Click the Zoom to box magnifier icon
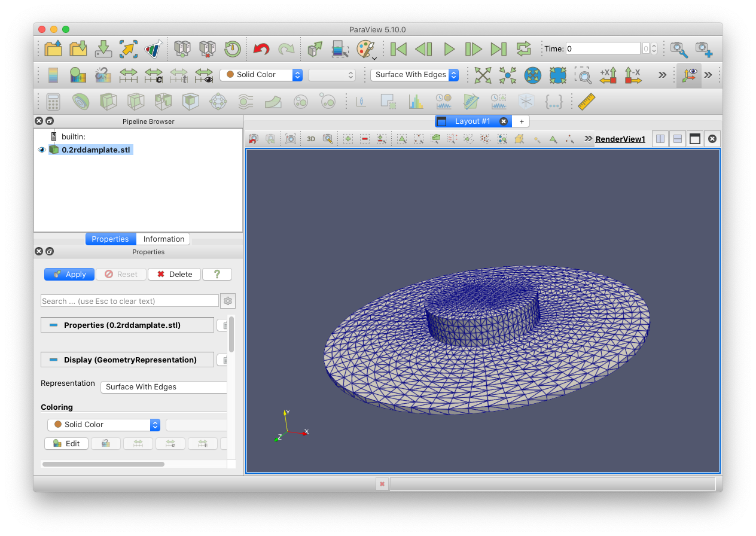The height and width of the screenshot is (536, 756). (x=583, y=75)
